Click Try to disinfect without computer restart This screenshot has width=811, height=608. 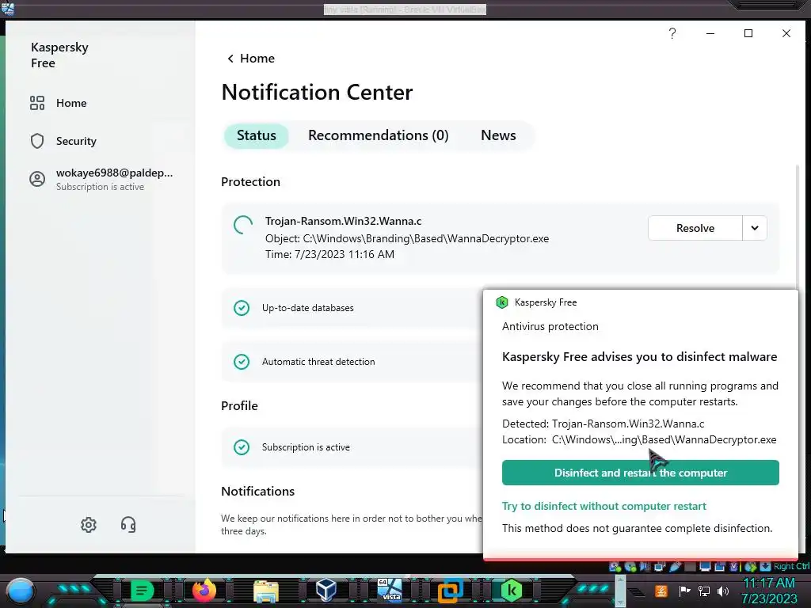pyautogui.click(x=604, y=506)
